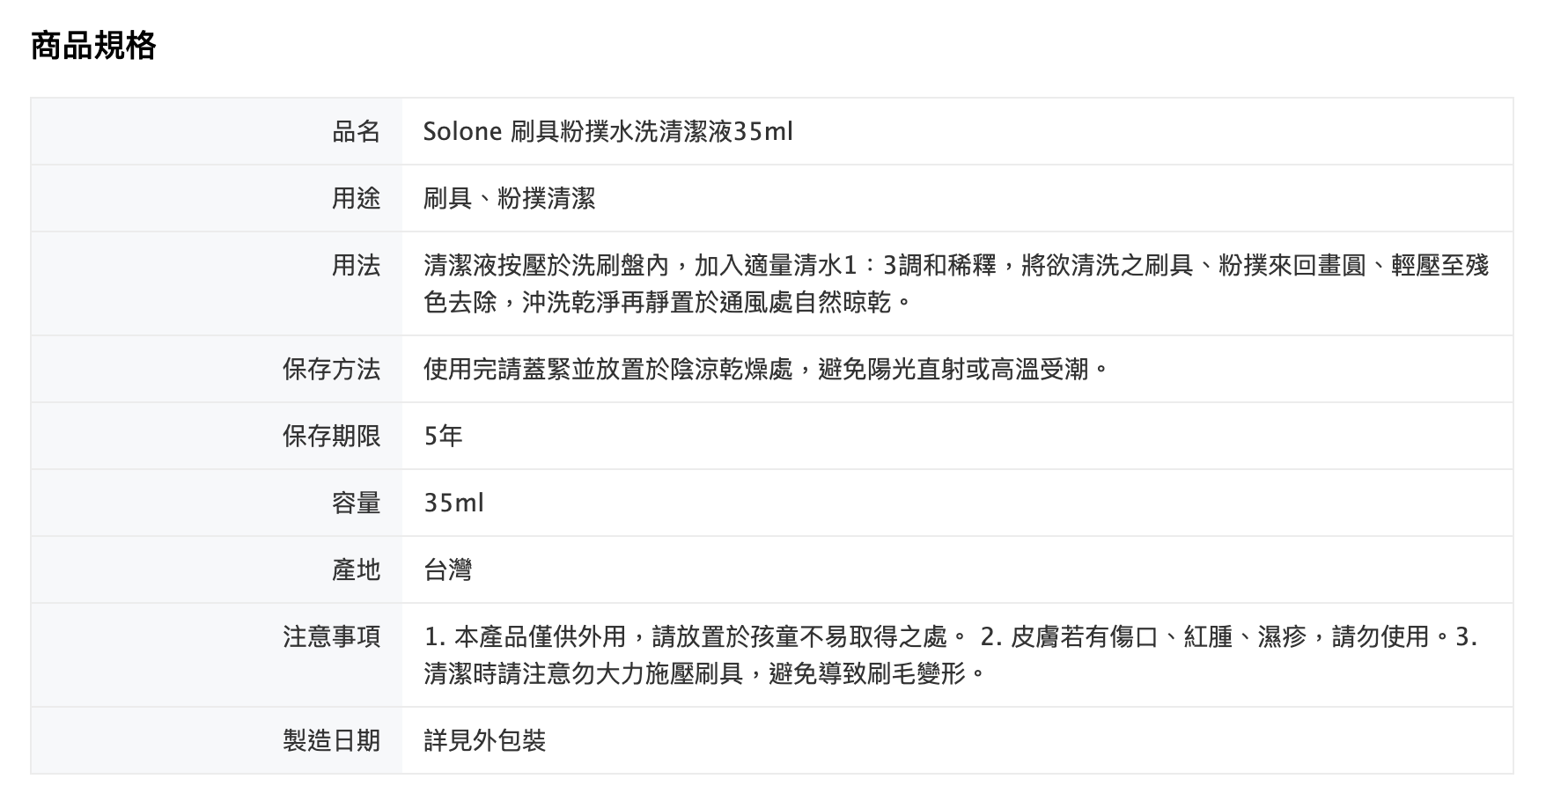1546x801 pixels.
Task: Click the 注意事項 row label
Action: (x=331, y=637)
